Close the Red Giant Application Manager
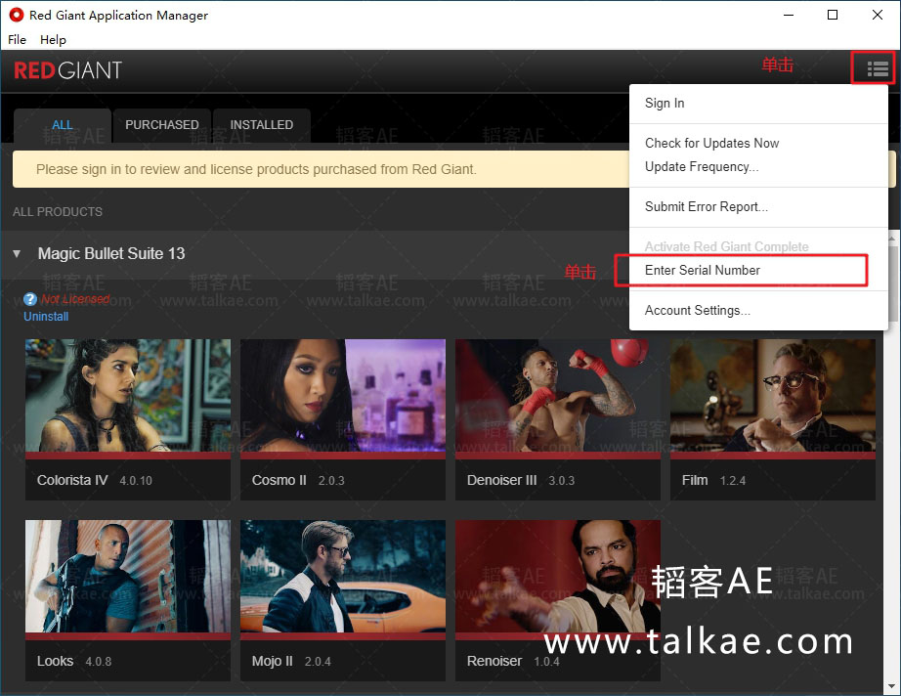901x696 pixels. 877,15
